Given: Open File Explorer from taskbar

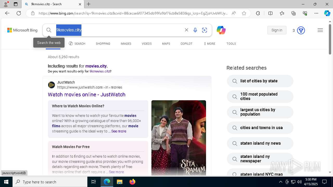Looking at the screenshot, I should (119, 182).
